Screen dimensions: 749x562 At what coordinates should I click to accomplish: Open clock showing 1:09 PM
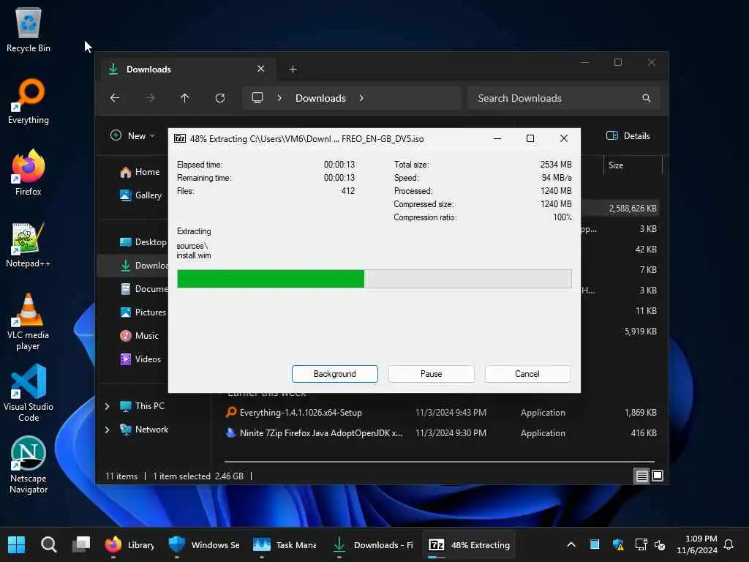coord(697,544)
